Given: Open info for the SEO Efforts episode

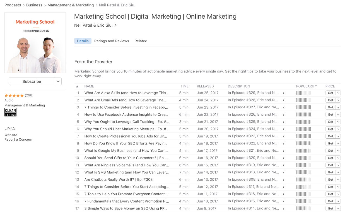Looking at the screenshot, I should [284, 143].
